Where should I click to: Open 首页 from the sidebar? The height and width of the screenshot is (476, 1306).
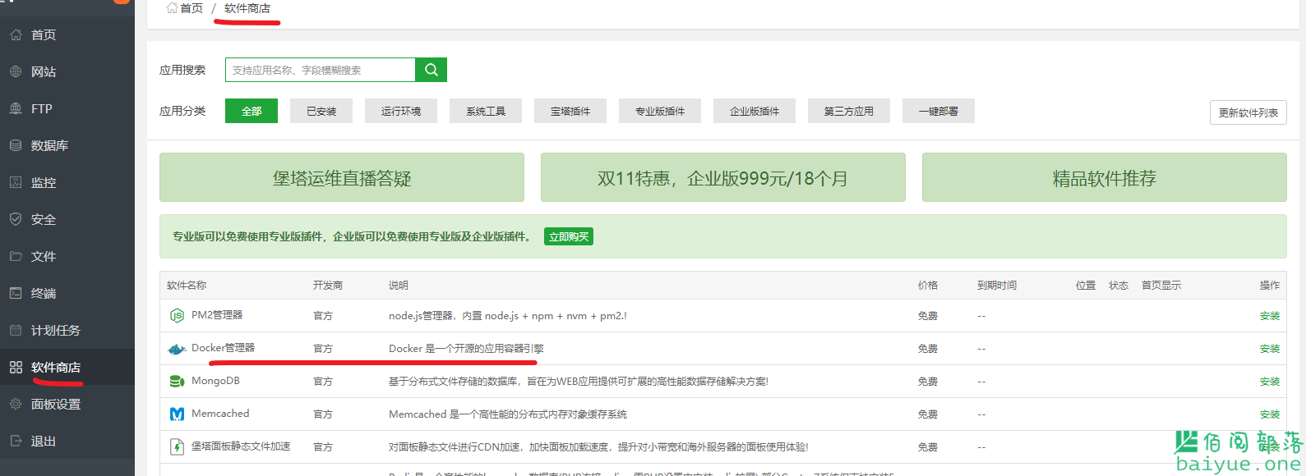(44, 35)
